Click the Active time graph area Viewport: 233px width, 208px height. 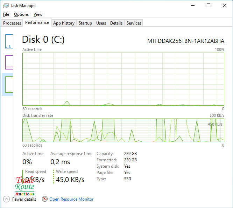[123, 79]
